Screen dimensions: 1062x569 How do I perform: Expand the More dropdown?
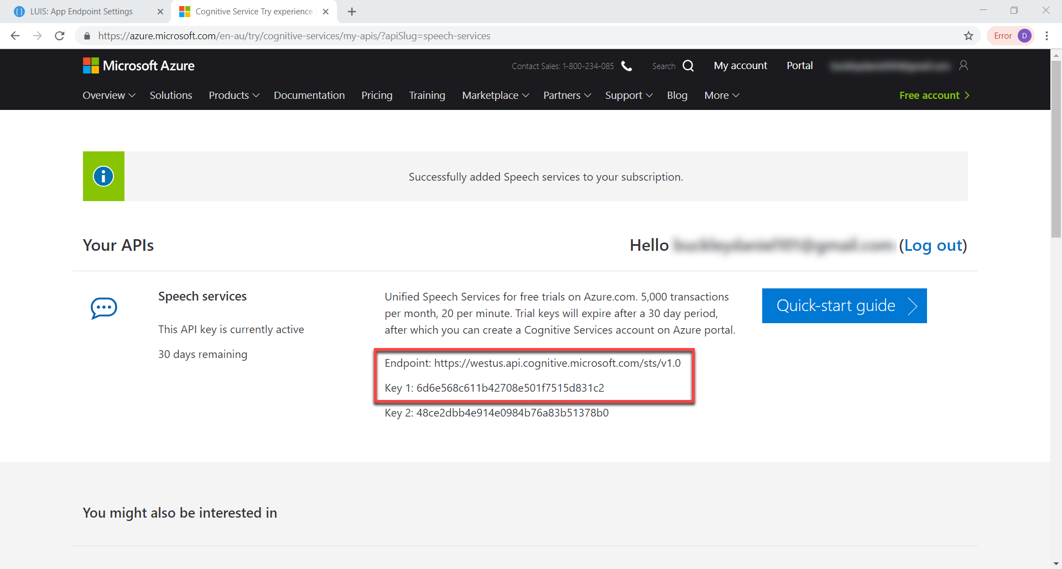pos(722,96)
